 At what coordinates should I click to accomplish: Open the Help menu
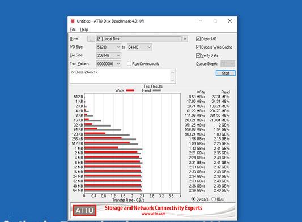(84, 29)
